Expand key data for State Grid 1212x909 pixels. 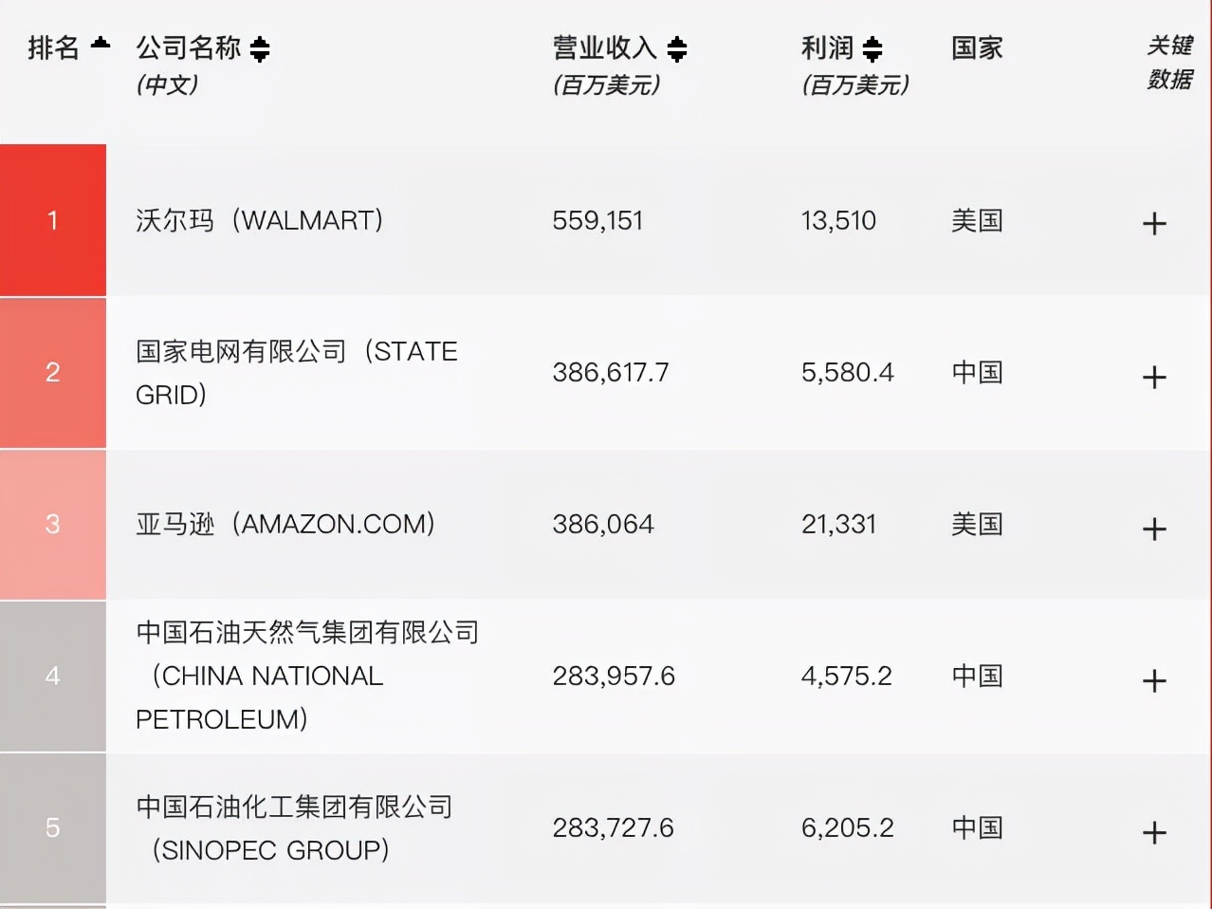1154,378
